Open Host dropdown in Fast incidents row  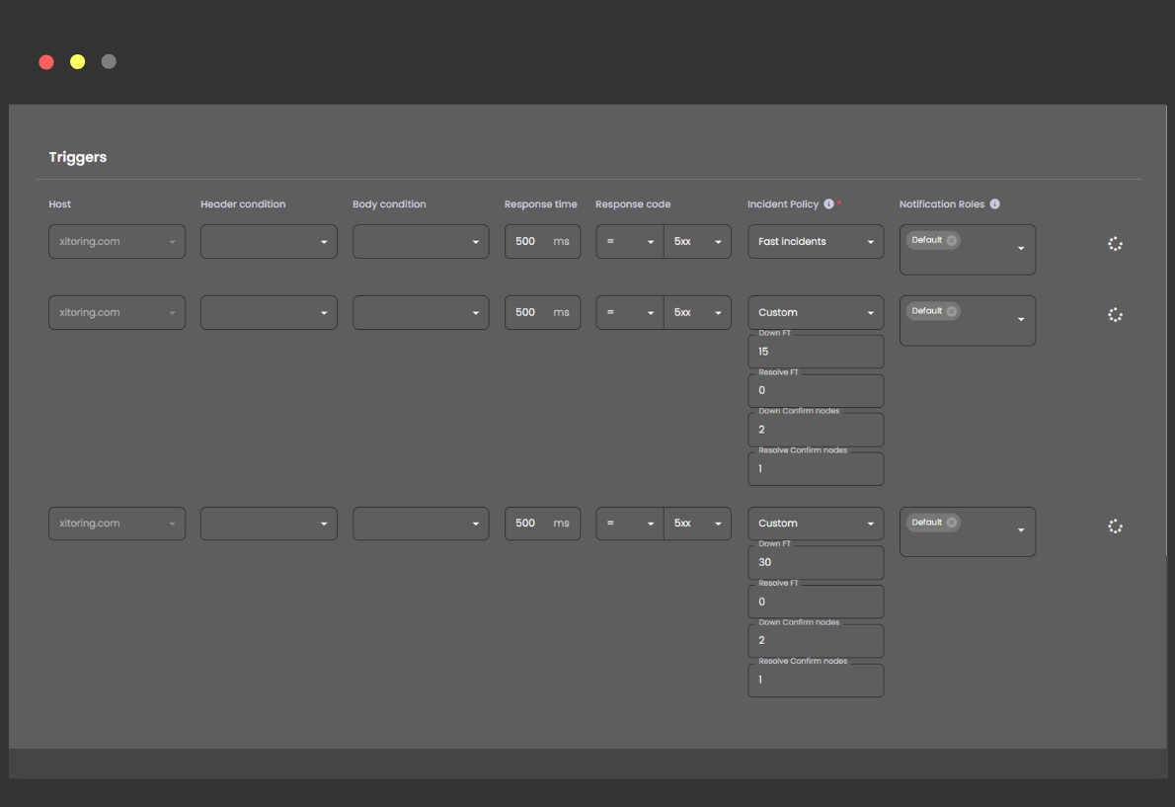[117, 241]
